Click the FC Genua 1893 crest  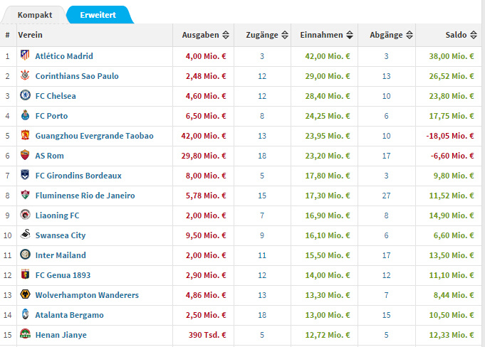[25, 274]
